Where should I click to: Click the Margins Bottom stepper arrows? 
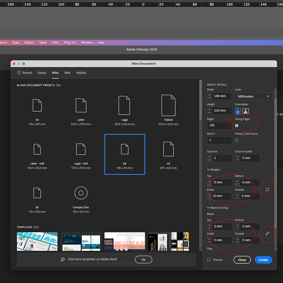237,182
